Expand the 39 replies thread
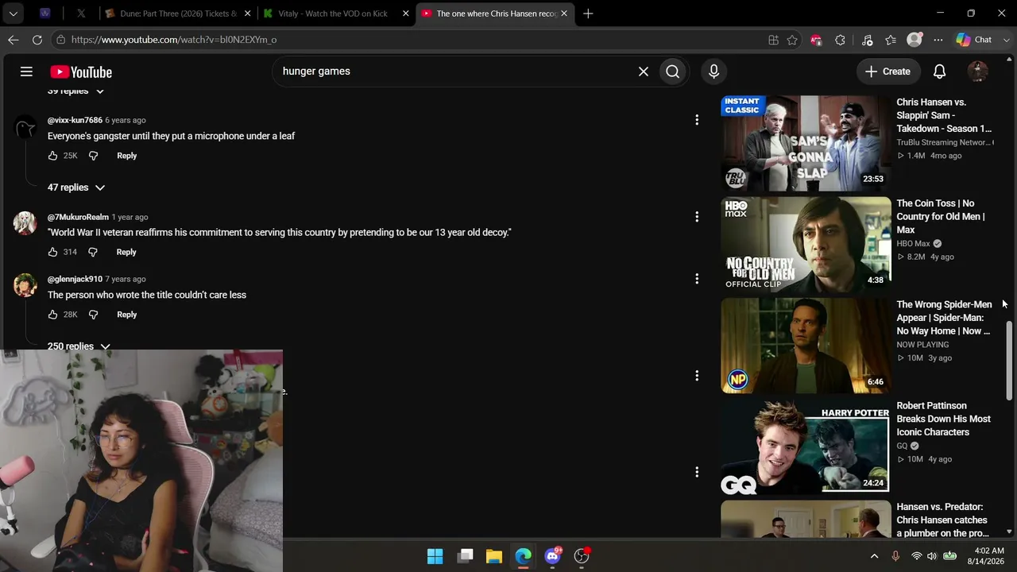The height and width of the screenshot is (572, 1017). tap(76, 91)
